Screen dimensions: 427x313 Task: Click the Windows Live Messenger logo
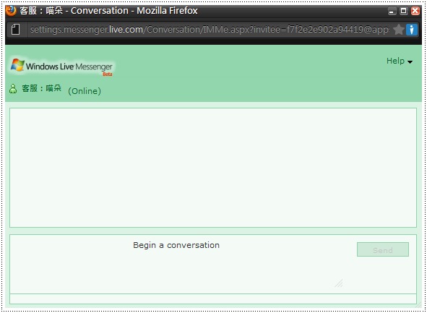coord(61,67)
